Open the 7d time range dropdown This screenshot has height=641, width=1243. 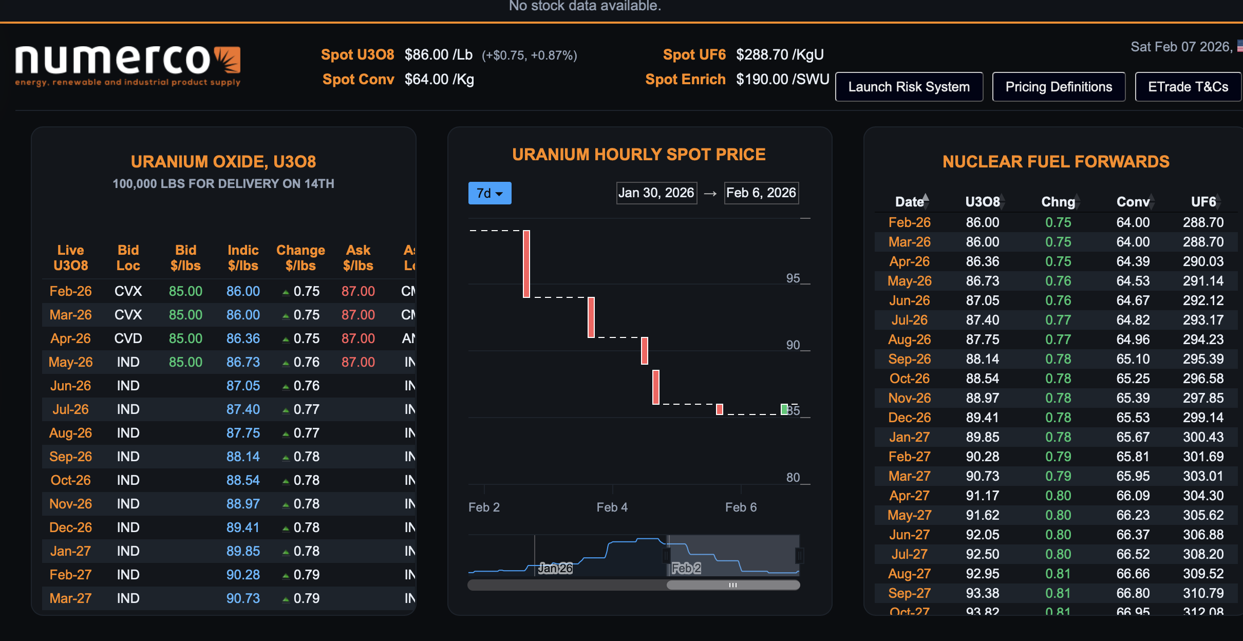pyautogui.click(x=489, y=193)
